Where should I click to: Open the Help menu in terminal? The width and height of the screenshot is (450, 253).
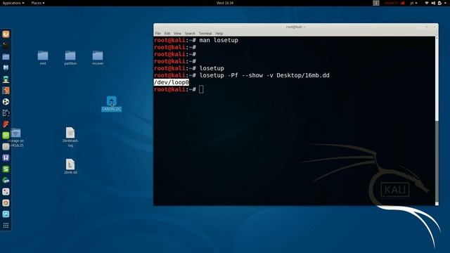click(219, 33)
